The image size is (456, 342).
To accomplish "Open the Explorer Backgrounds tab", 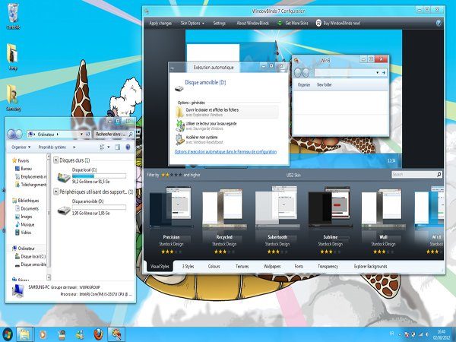I will [x=371, y=267].
